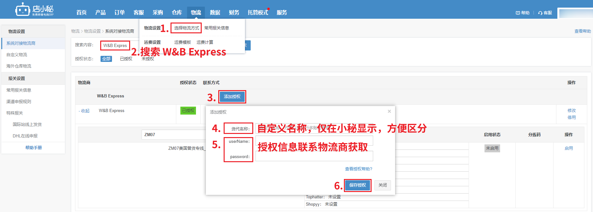Open the 产品 menu
This screenshot has width=593, height=212.
[x=101, y=12]
